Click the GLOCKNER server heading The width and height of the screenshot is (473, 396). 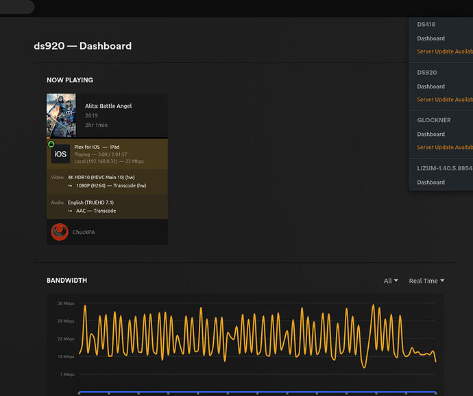pos(434,120)
